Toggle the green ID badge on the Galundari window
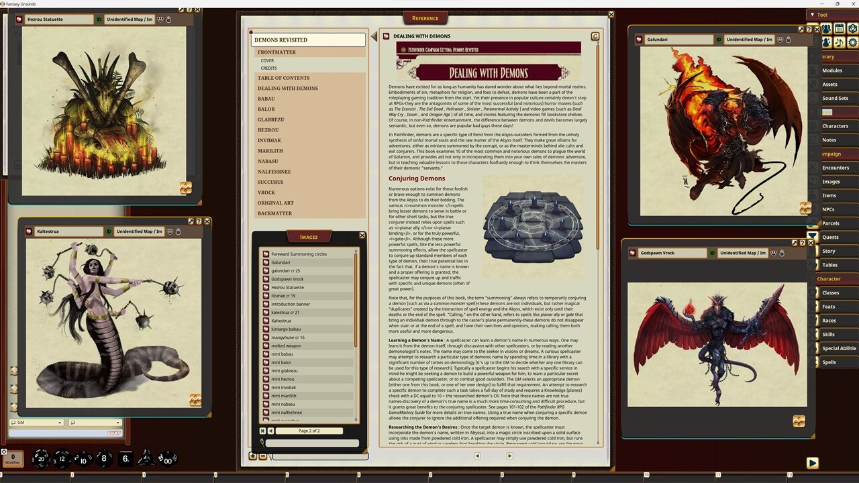The width and height of the screenshot is (859, 483). click(x=718, y=39)
